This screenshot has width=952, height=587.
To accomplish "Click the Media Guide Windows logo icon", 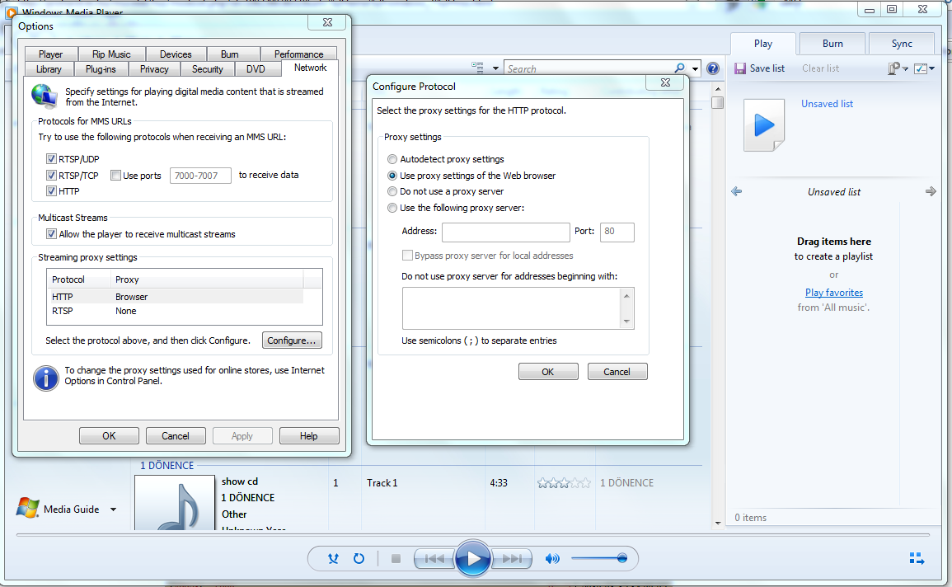I will [27, 508].
